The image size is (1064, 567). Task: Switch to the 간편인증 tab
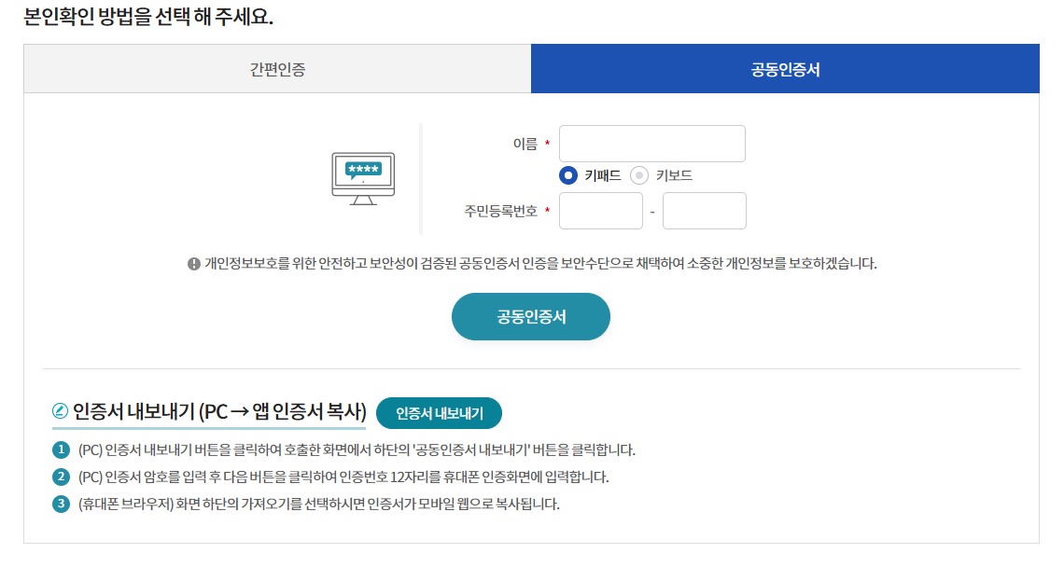coord(277,68)
